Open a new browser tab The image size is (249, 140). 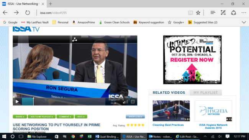point(51,4)
